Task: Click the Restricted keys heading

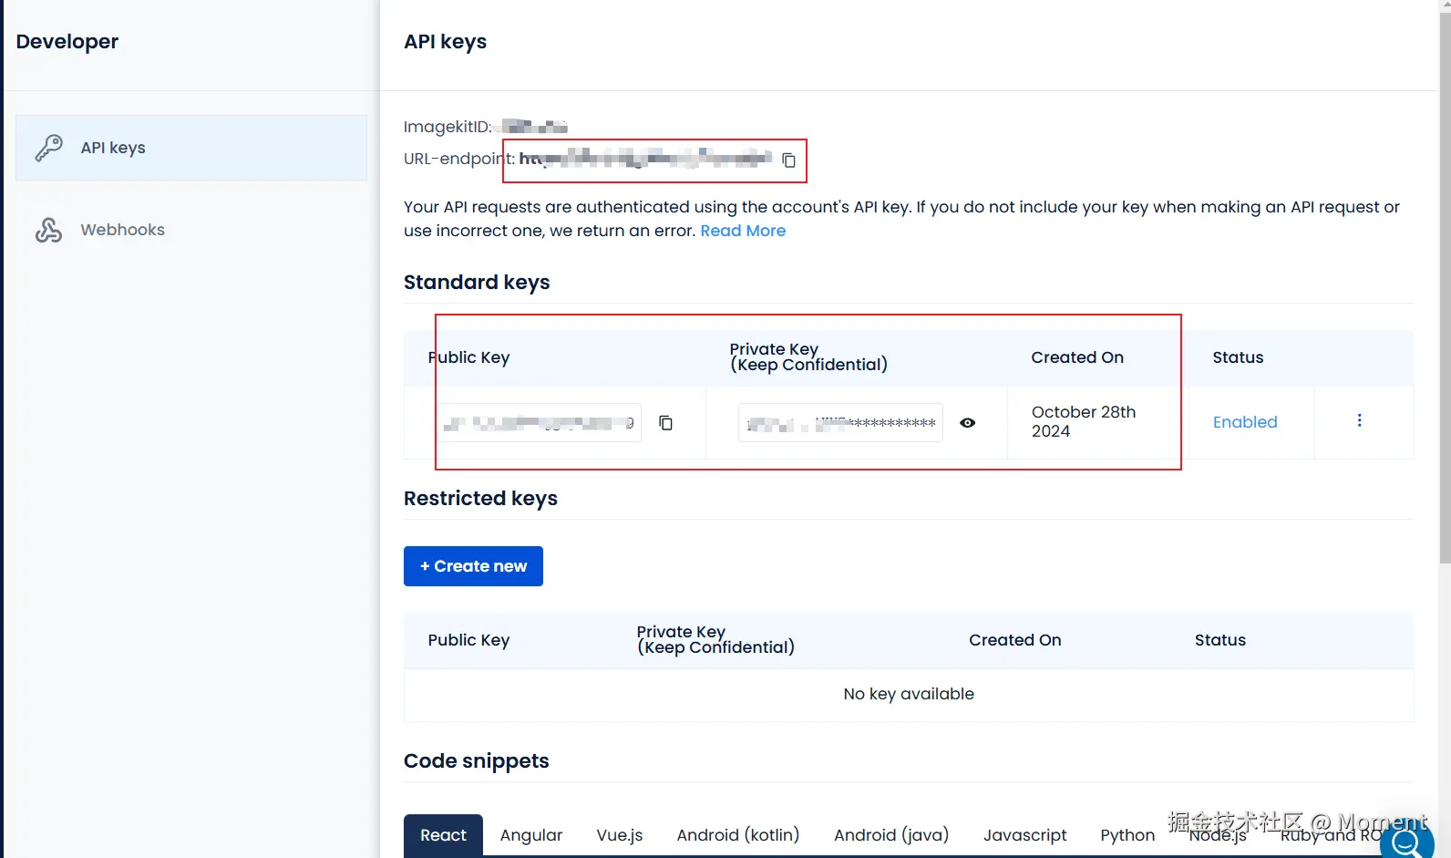Action: tap(480, 499)
